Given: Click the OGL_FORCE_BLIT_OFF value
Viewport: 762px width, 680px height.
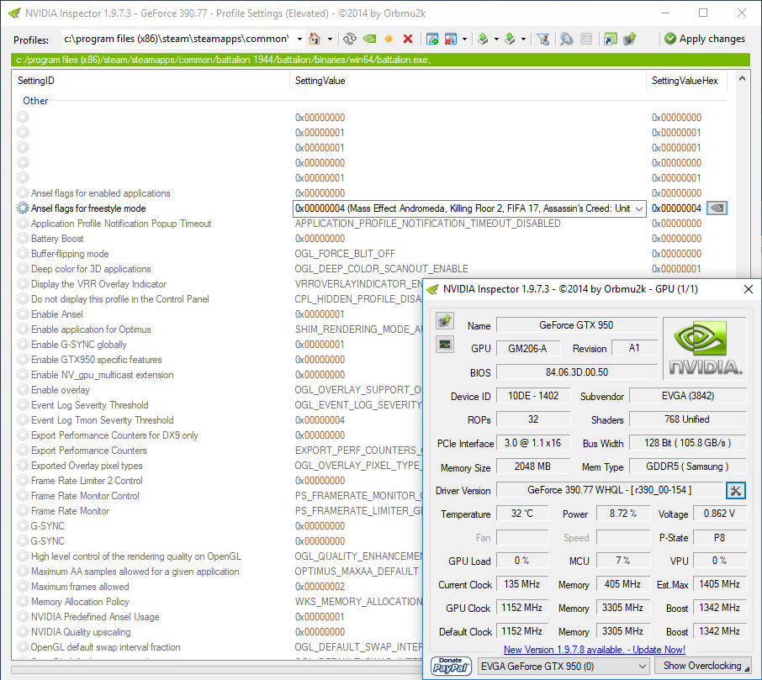Looking at the screenshot, I should click(345, 254).
